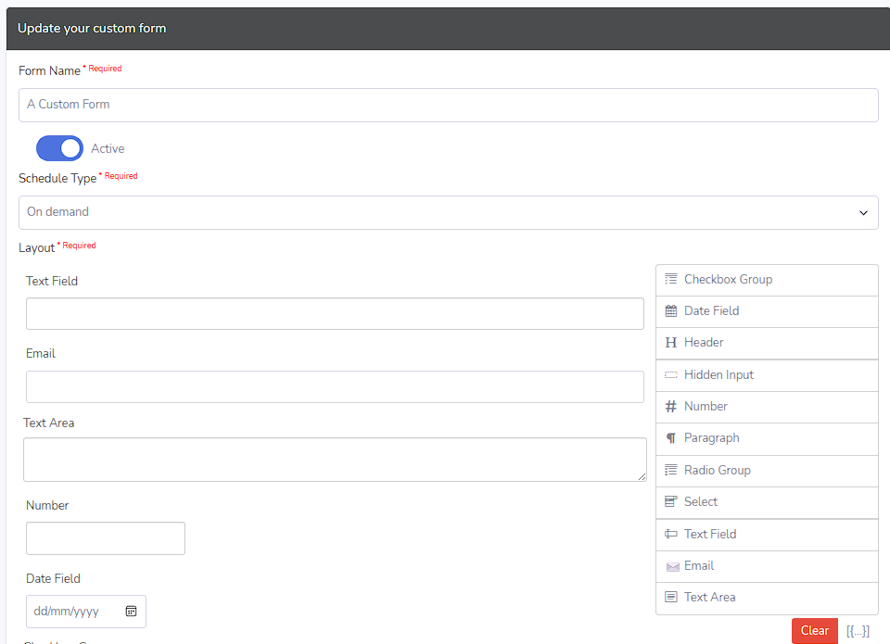Choose Text Field item from field palette
890x644 pixels.
(x=709, y=535)
